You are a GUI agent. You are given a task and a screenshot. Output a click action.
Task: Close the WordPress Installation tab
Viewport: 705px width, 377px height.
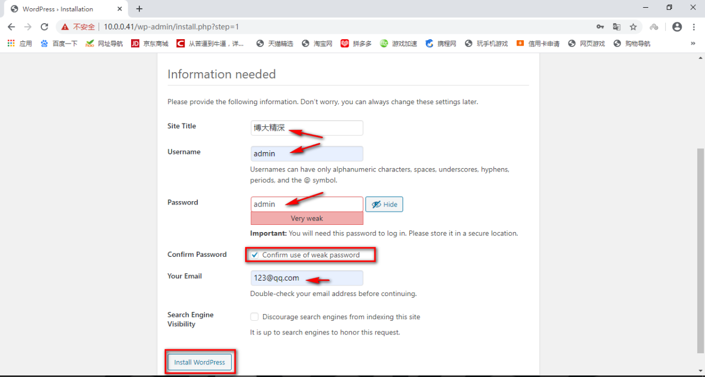[120, 9]
